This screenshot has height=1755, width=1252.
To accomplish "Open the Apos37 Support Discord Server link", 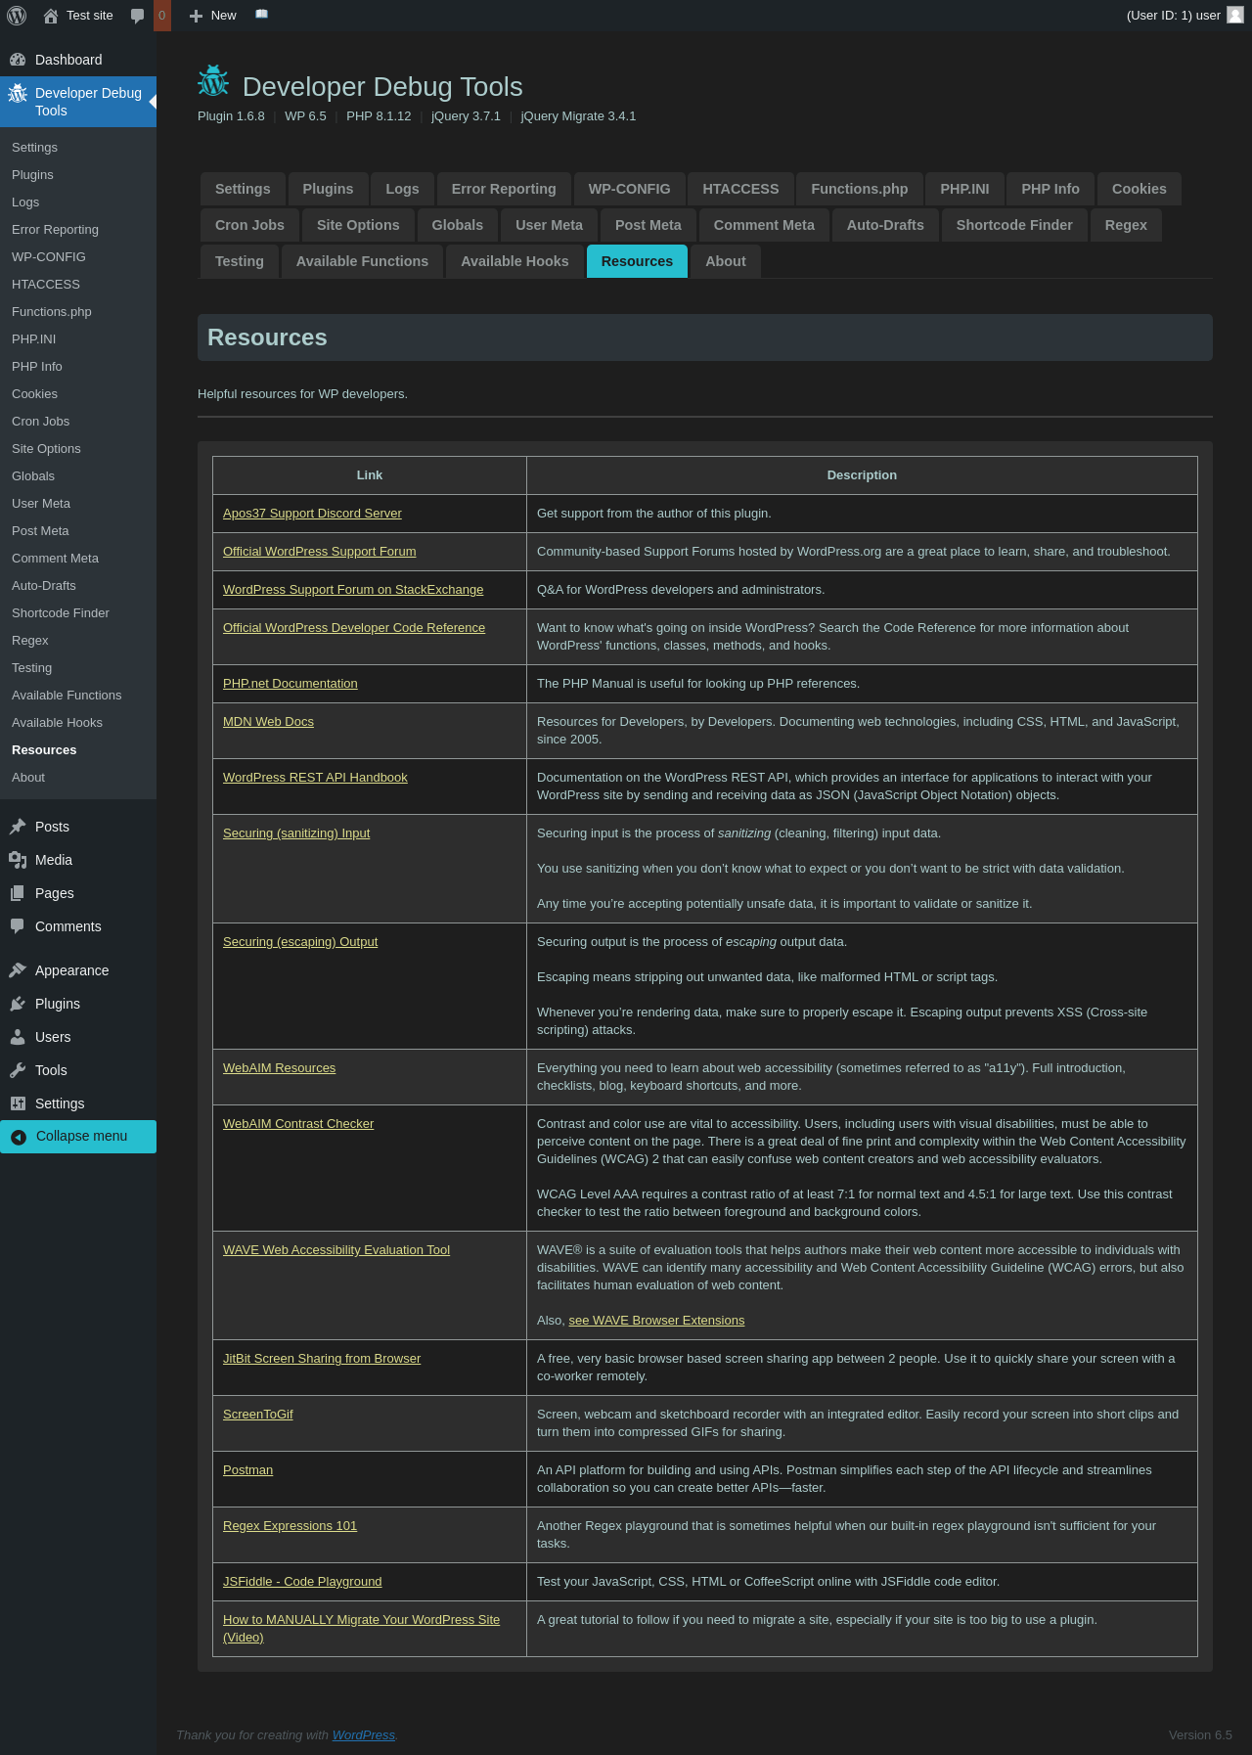I will click(x=312, y=514).
